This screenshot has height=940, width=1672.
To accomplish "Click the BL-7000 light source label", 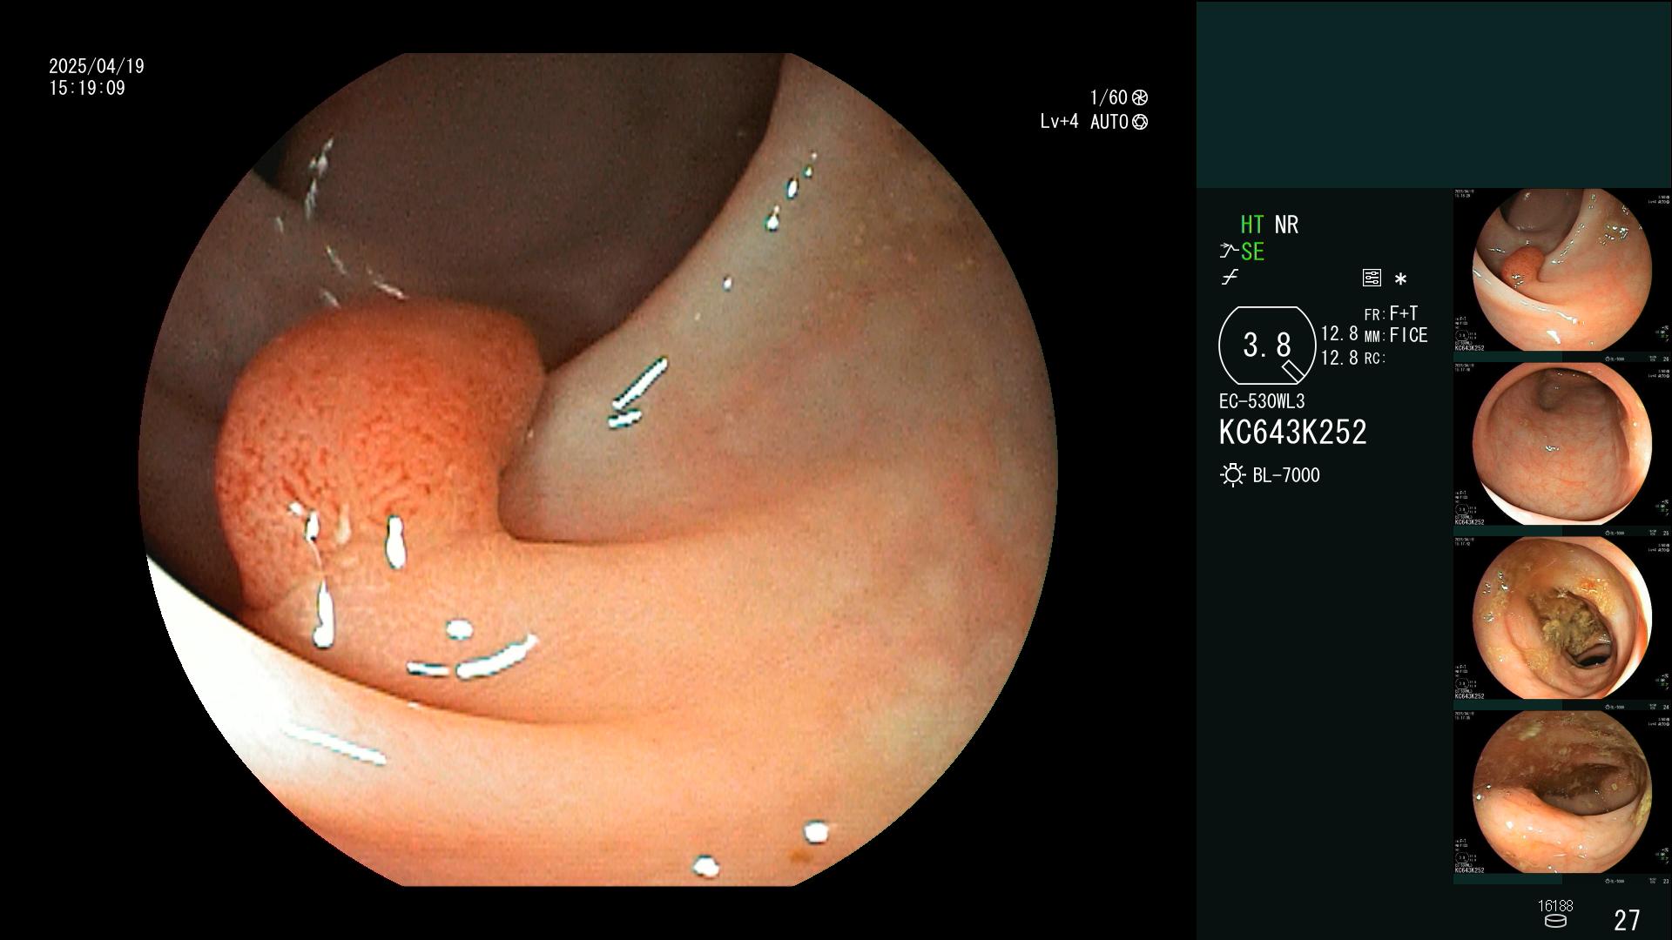I will tap(1286, 475).
